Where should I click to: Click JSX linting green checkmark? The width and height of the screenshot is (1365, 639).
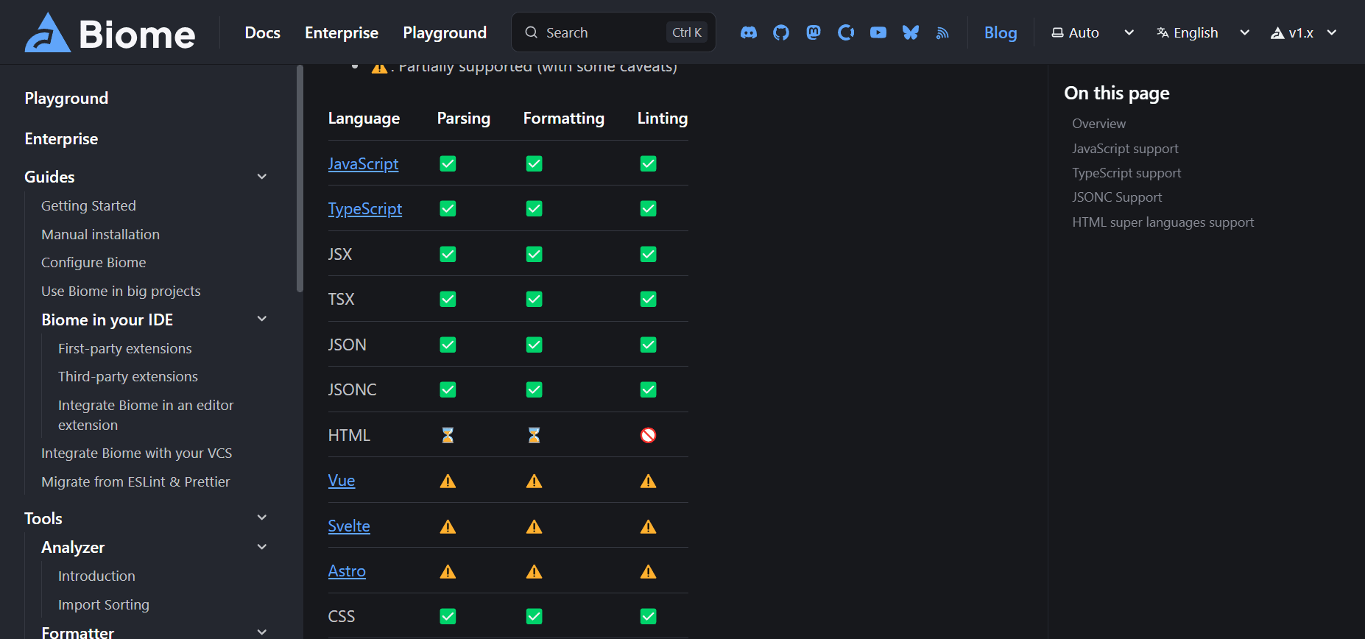(x=648, y=254)
